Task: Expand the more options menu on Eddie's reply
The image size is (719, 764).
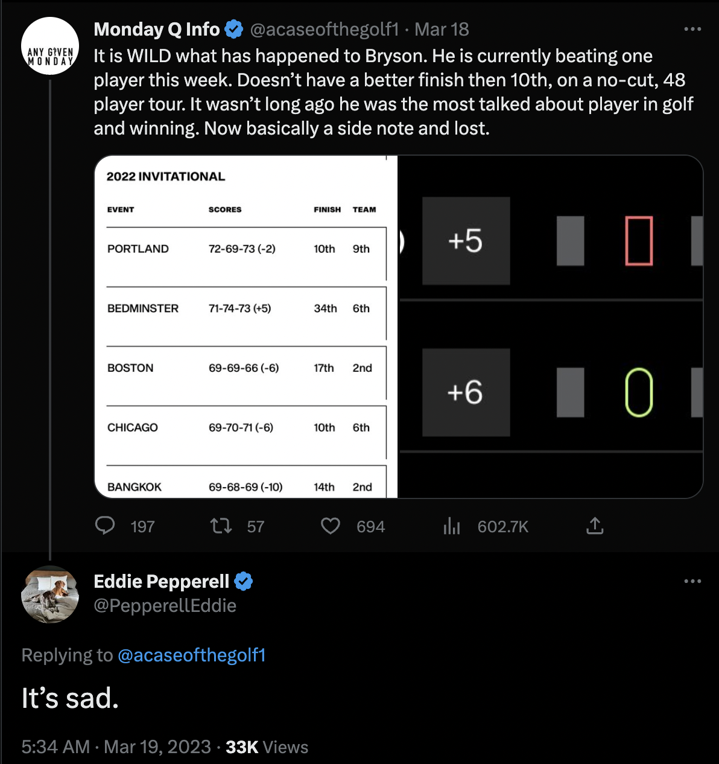Action: tap(692, 581)
